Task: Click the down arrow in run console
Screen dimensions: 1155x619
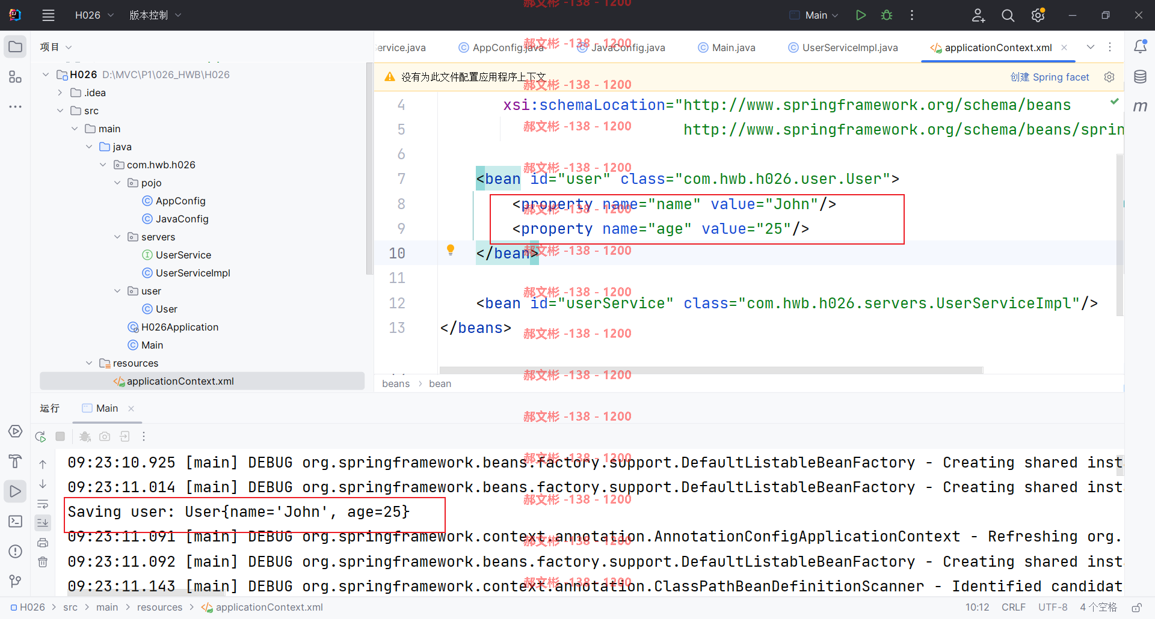Action: (x=43, y=484)
